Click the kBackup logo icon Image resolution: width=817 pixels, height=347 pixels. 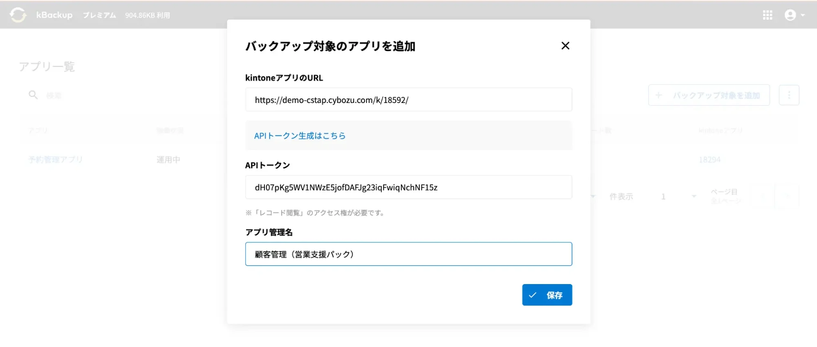(x=18, y=15)
